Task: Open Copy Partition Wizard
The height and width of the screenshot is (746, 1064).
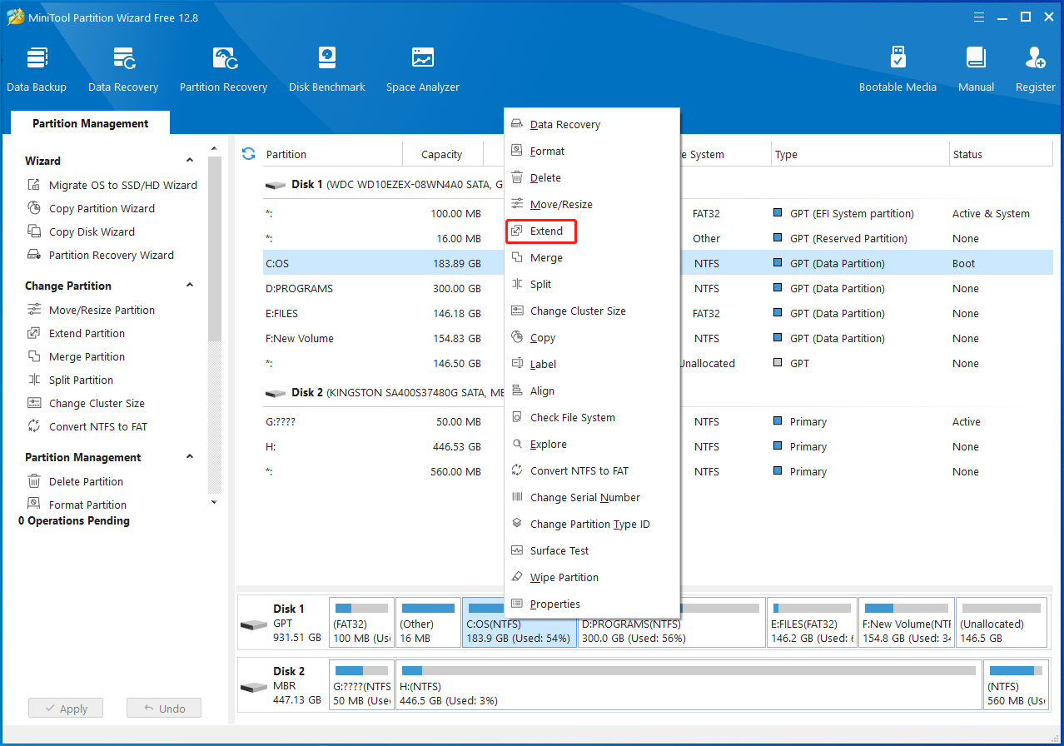Action: coord(92,208)
